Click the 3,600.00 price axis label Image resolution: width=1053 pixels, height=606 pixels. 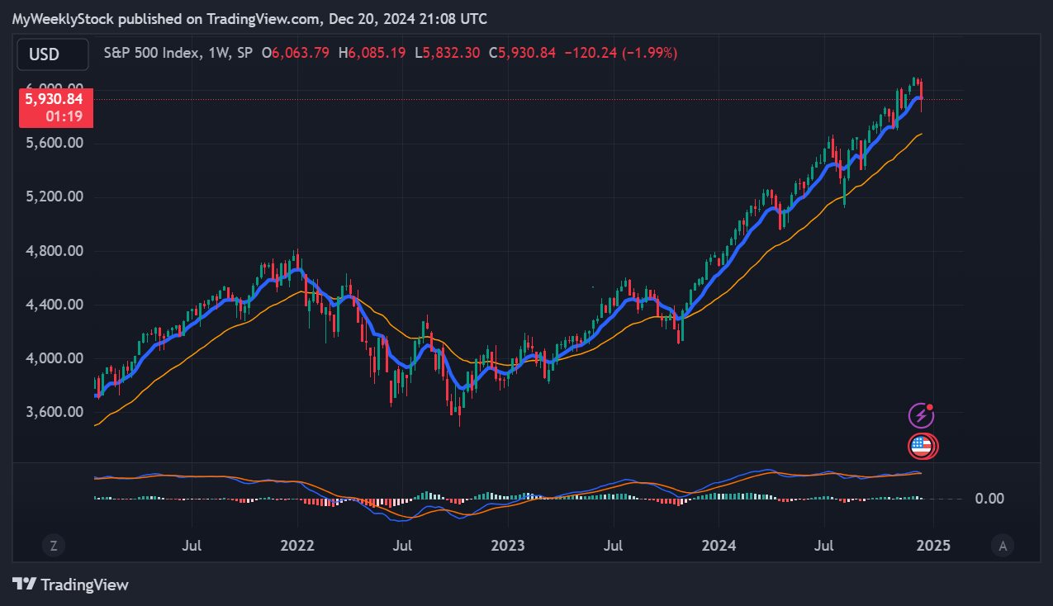click(x=54, y=412)
